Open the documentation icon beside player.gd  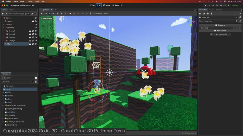[240, 17]
